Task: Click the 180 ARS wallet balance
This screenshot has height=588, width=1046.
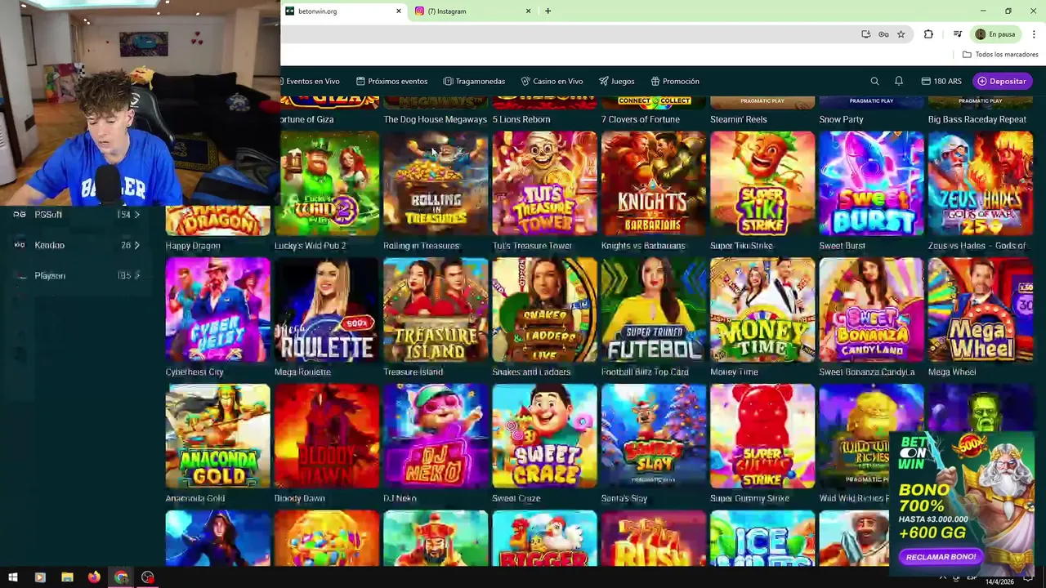Action: [x=941, y=81]
